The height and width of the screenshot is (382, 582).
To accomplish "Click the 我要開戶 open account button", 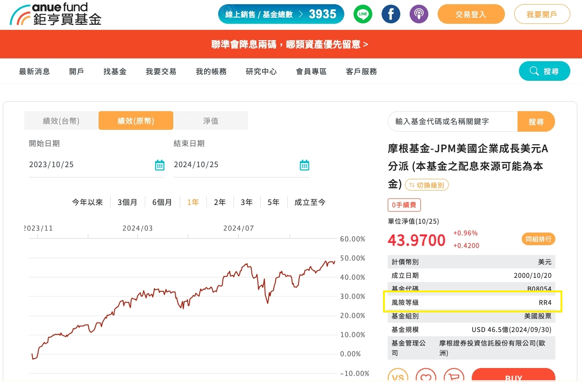I will 542,14.
